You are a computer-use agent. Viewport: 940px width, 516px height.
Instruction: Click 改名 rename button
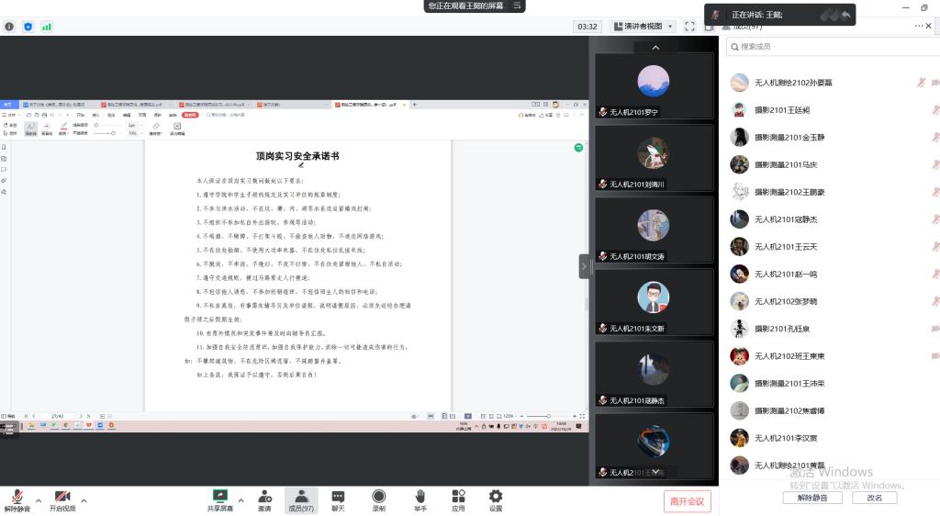(x=874, y=498)
